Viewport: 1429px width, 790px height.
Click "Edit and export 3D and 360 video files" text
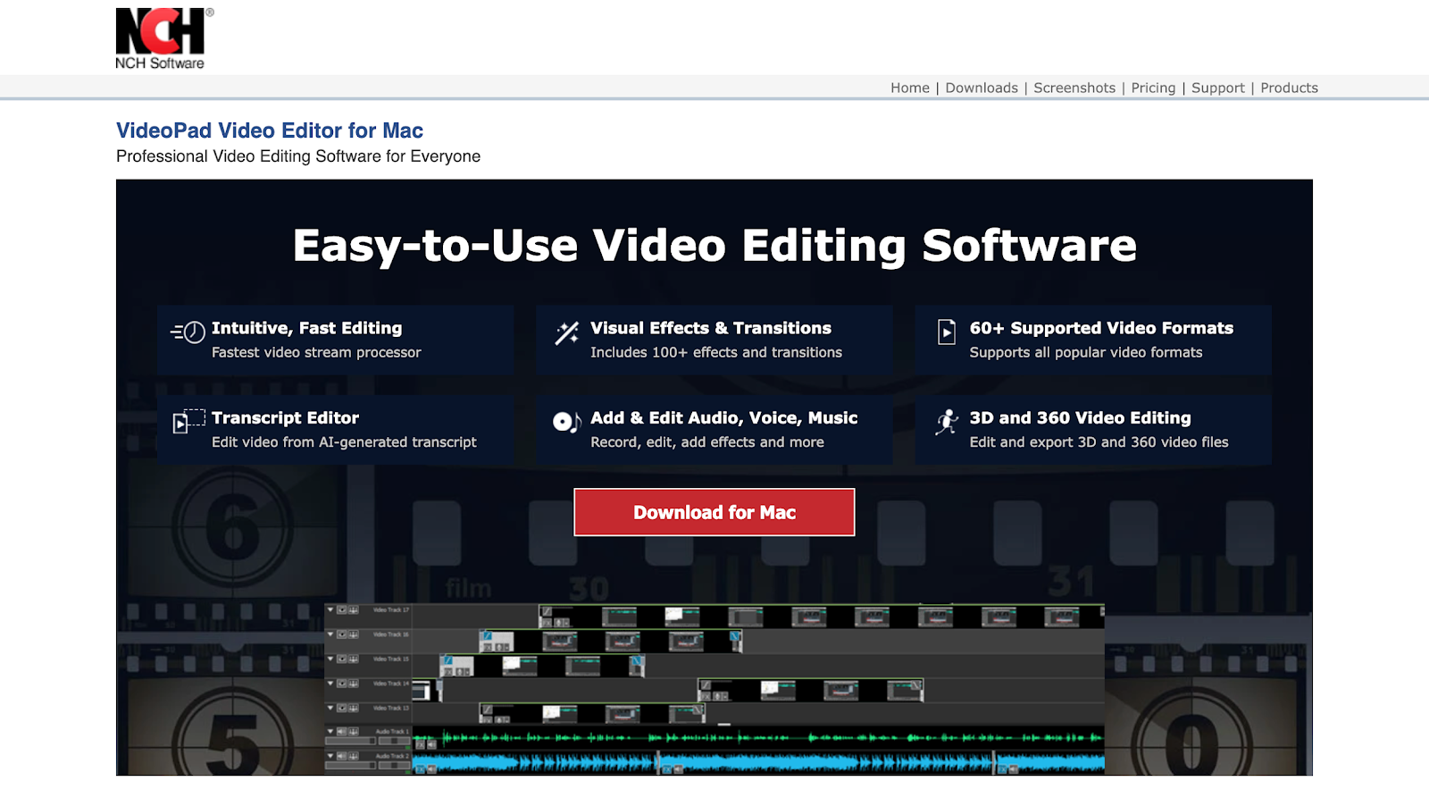pyautogui.click(x=1099, y=441)
